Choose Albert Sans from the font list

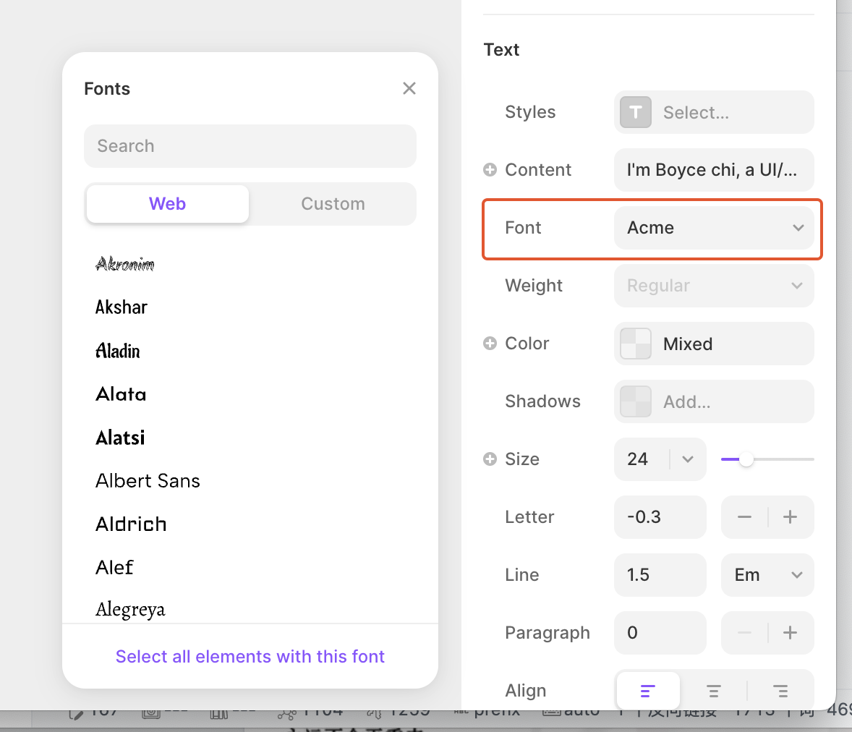pyautogui.click(x=148, y=481)
